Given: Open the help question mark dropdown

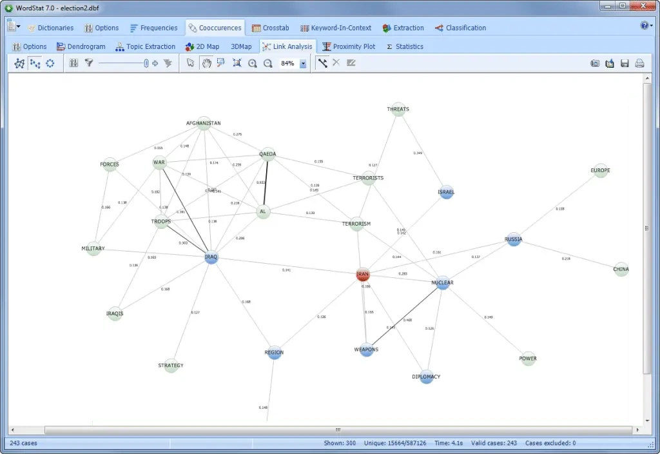Looking at the screenshot, I should 646,26.
